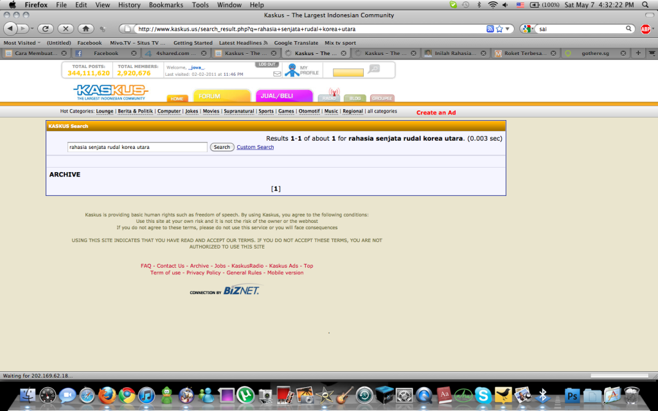This screenshot has height=411, width=658.
Task: Bookmark this page with the star icon
Action: [x=499, y=29]
